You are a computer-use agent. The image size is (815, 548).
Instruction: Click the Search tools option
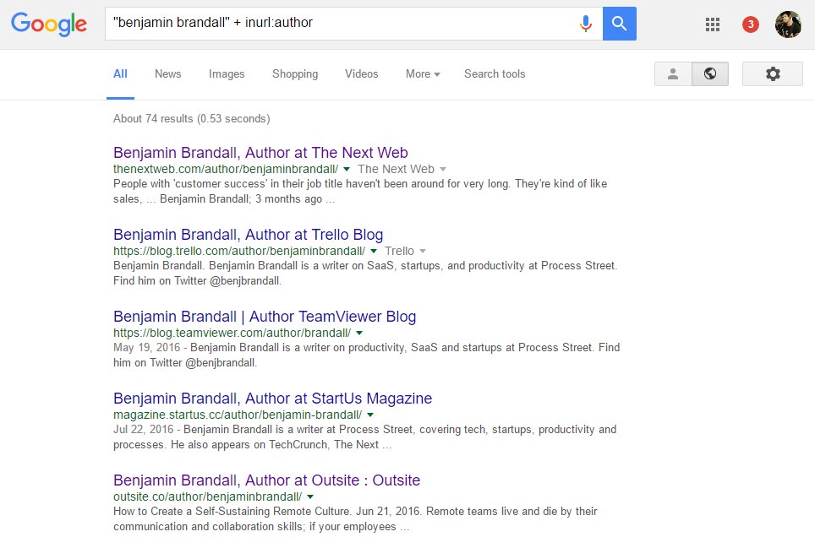point(494,74)
